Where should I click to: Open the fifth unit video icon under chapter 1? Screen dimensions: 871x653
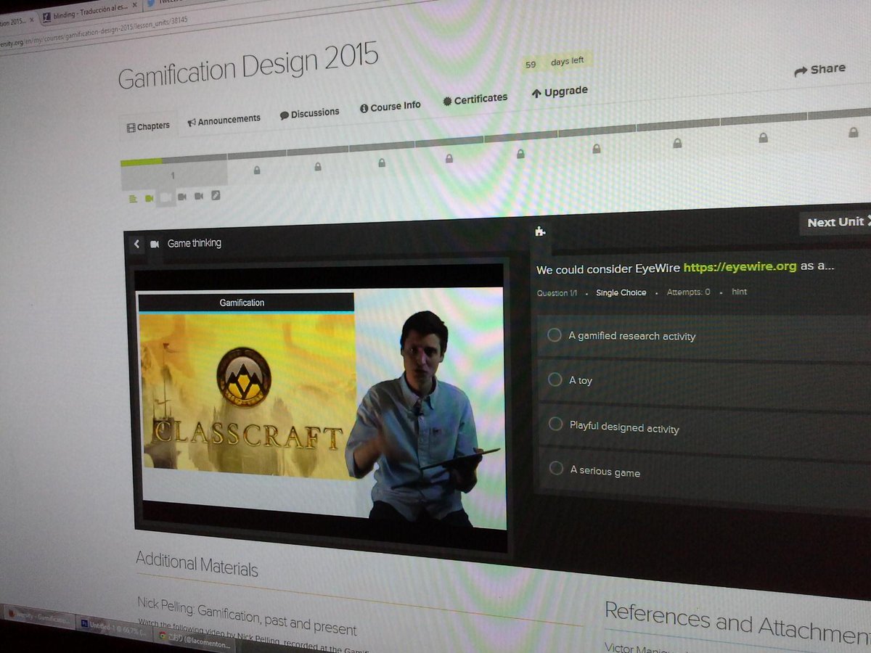[200, 196]
